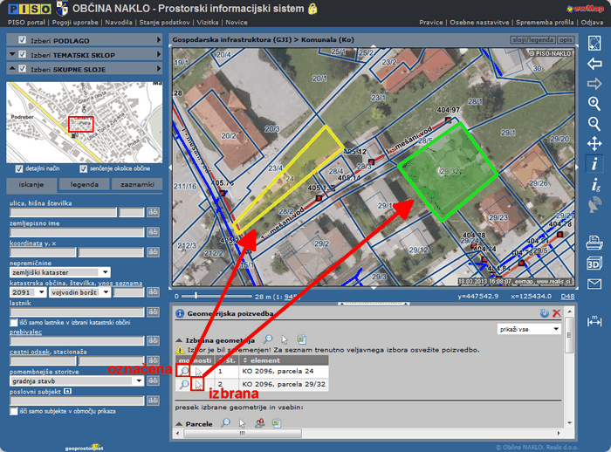Close the Geometrijska poizvedba panel
The image size is (611, 452).
556,312
